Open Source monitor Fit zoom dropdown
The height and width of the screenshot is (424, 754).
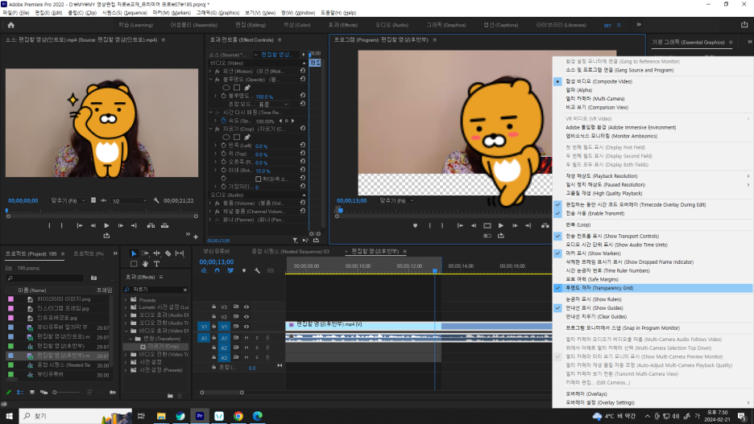(68, 200)
